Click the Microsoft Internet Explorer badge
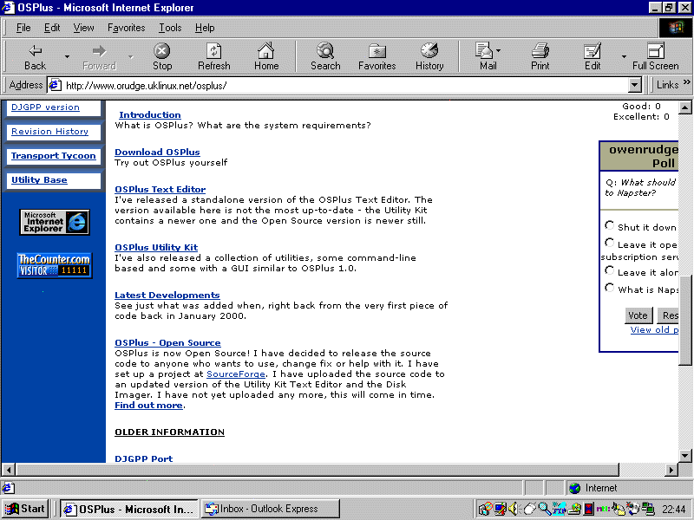The width and height of the screenshot is (694, 520). (55, 222)
